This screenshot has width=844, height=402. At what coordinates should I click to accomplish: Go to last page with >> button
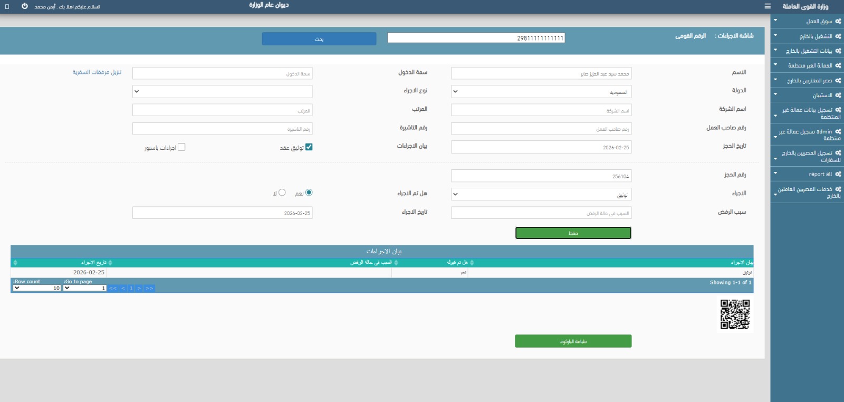tap(149, 289)
